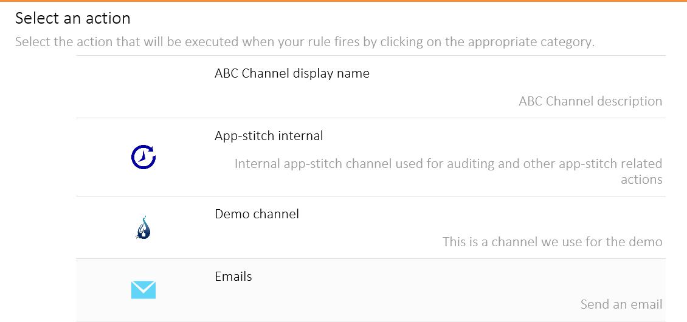Click the word 'actions' ending the App-stitch description
687x322 pixels.
[x=641, y=179]
